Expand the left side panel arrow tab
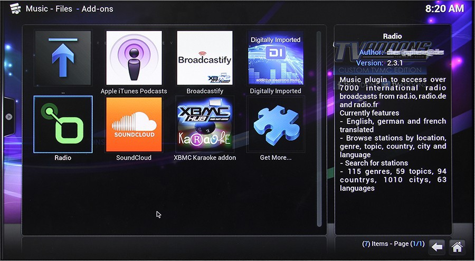 tap(8, 117)
